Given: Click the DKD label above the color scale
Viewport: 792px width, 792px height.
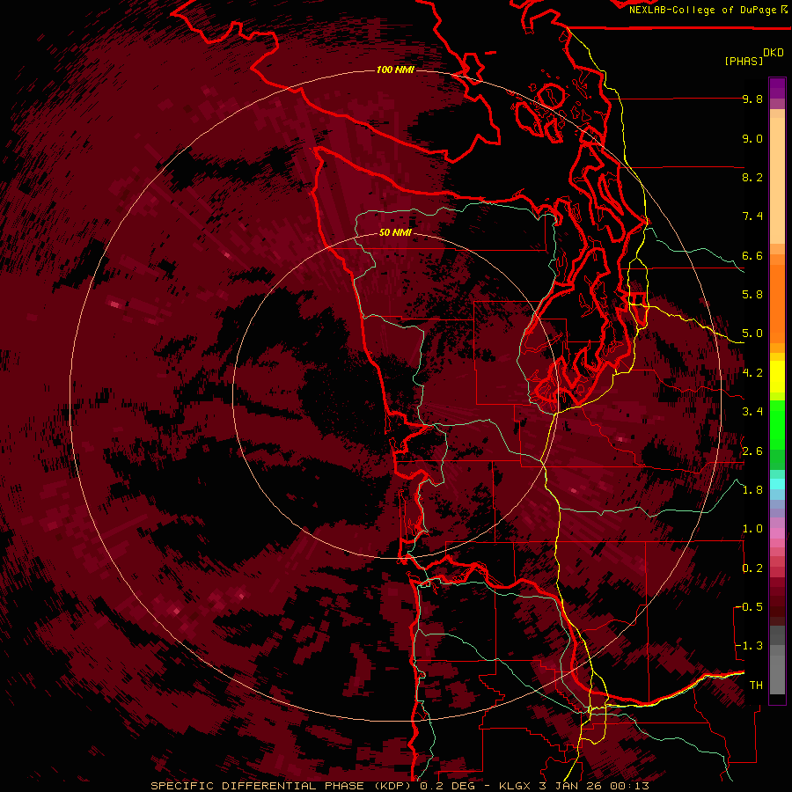Looking at the screenshot, I should click(x=774, y=53).
